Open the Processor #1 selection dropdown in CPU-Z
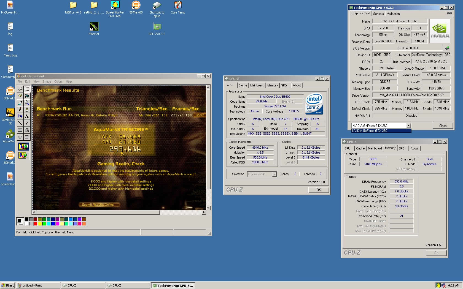Screen dimensions: 463x289 [274, 174]
